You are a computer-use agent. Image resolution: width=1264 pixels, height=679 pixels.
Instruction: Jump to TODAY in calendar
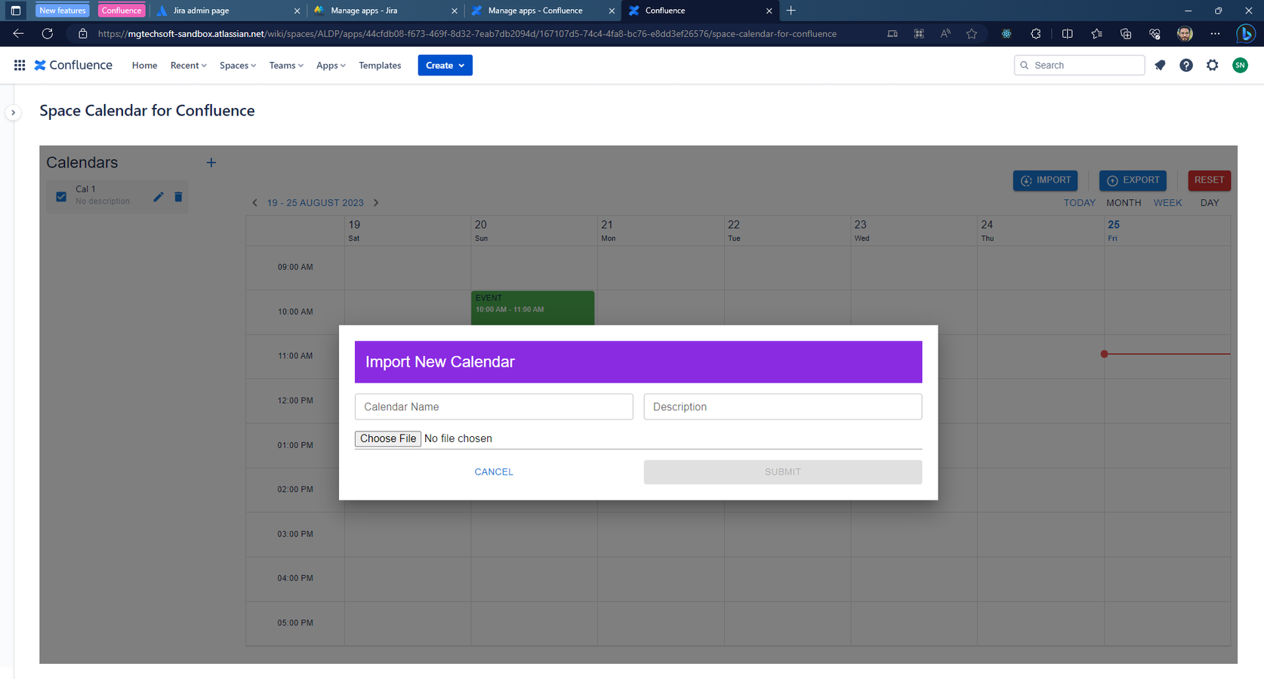pos(1079,203)
